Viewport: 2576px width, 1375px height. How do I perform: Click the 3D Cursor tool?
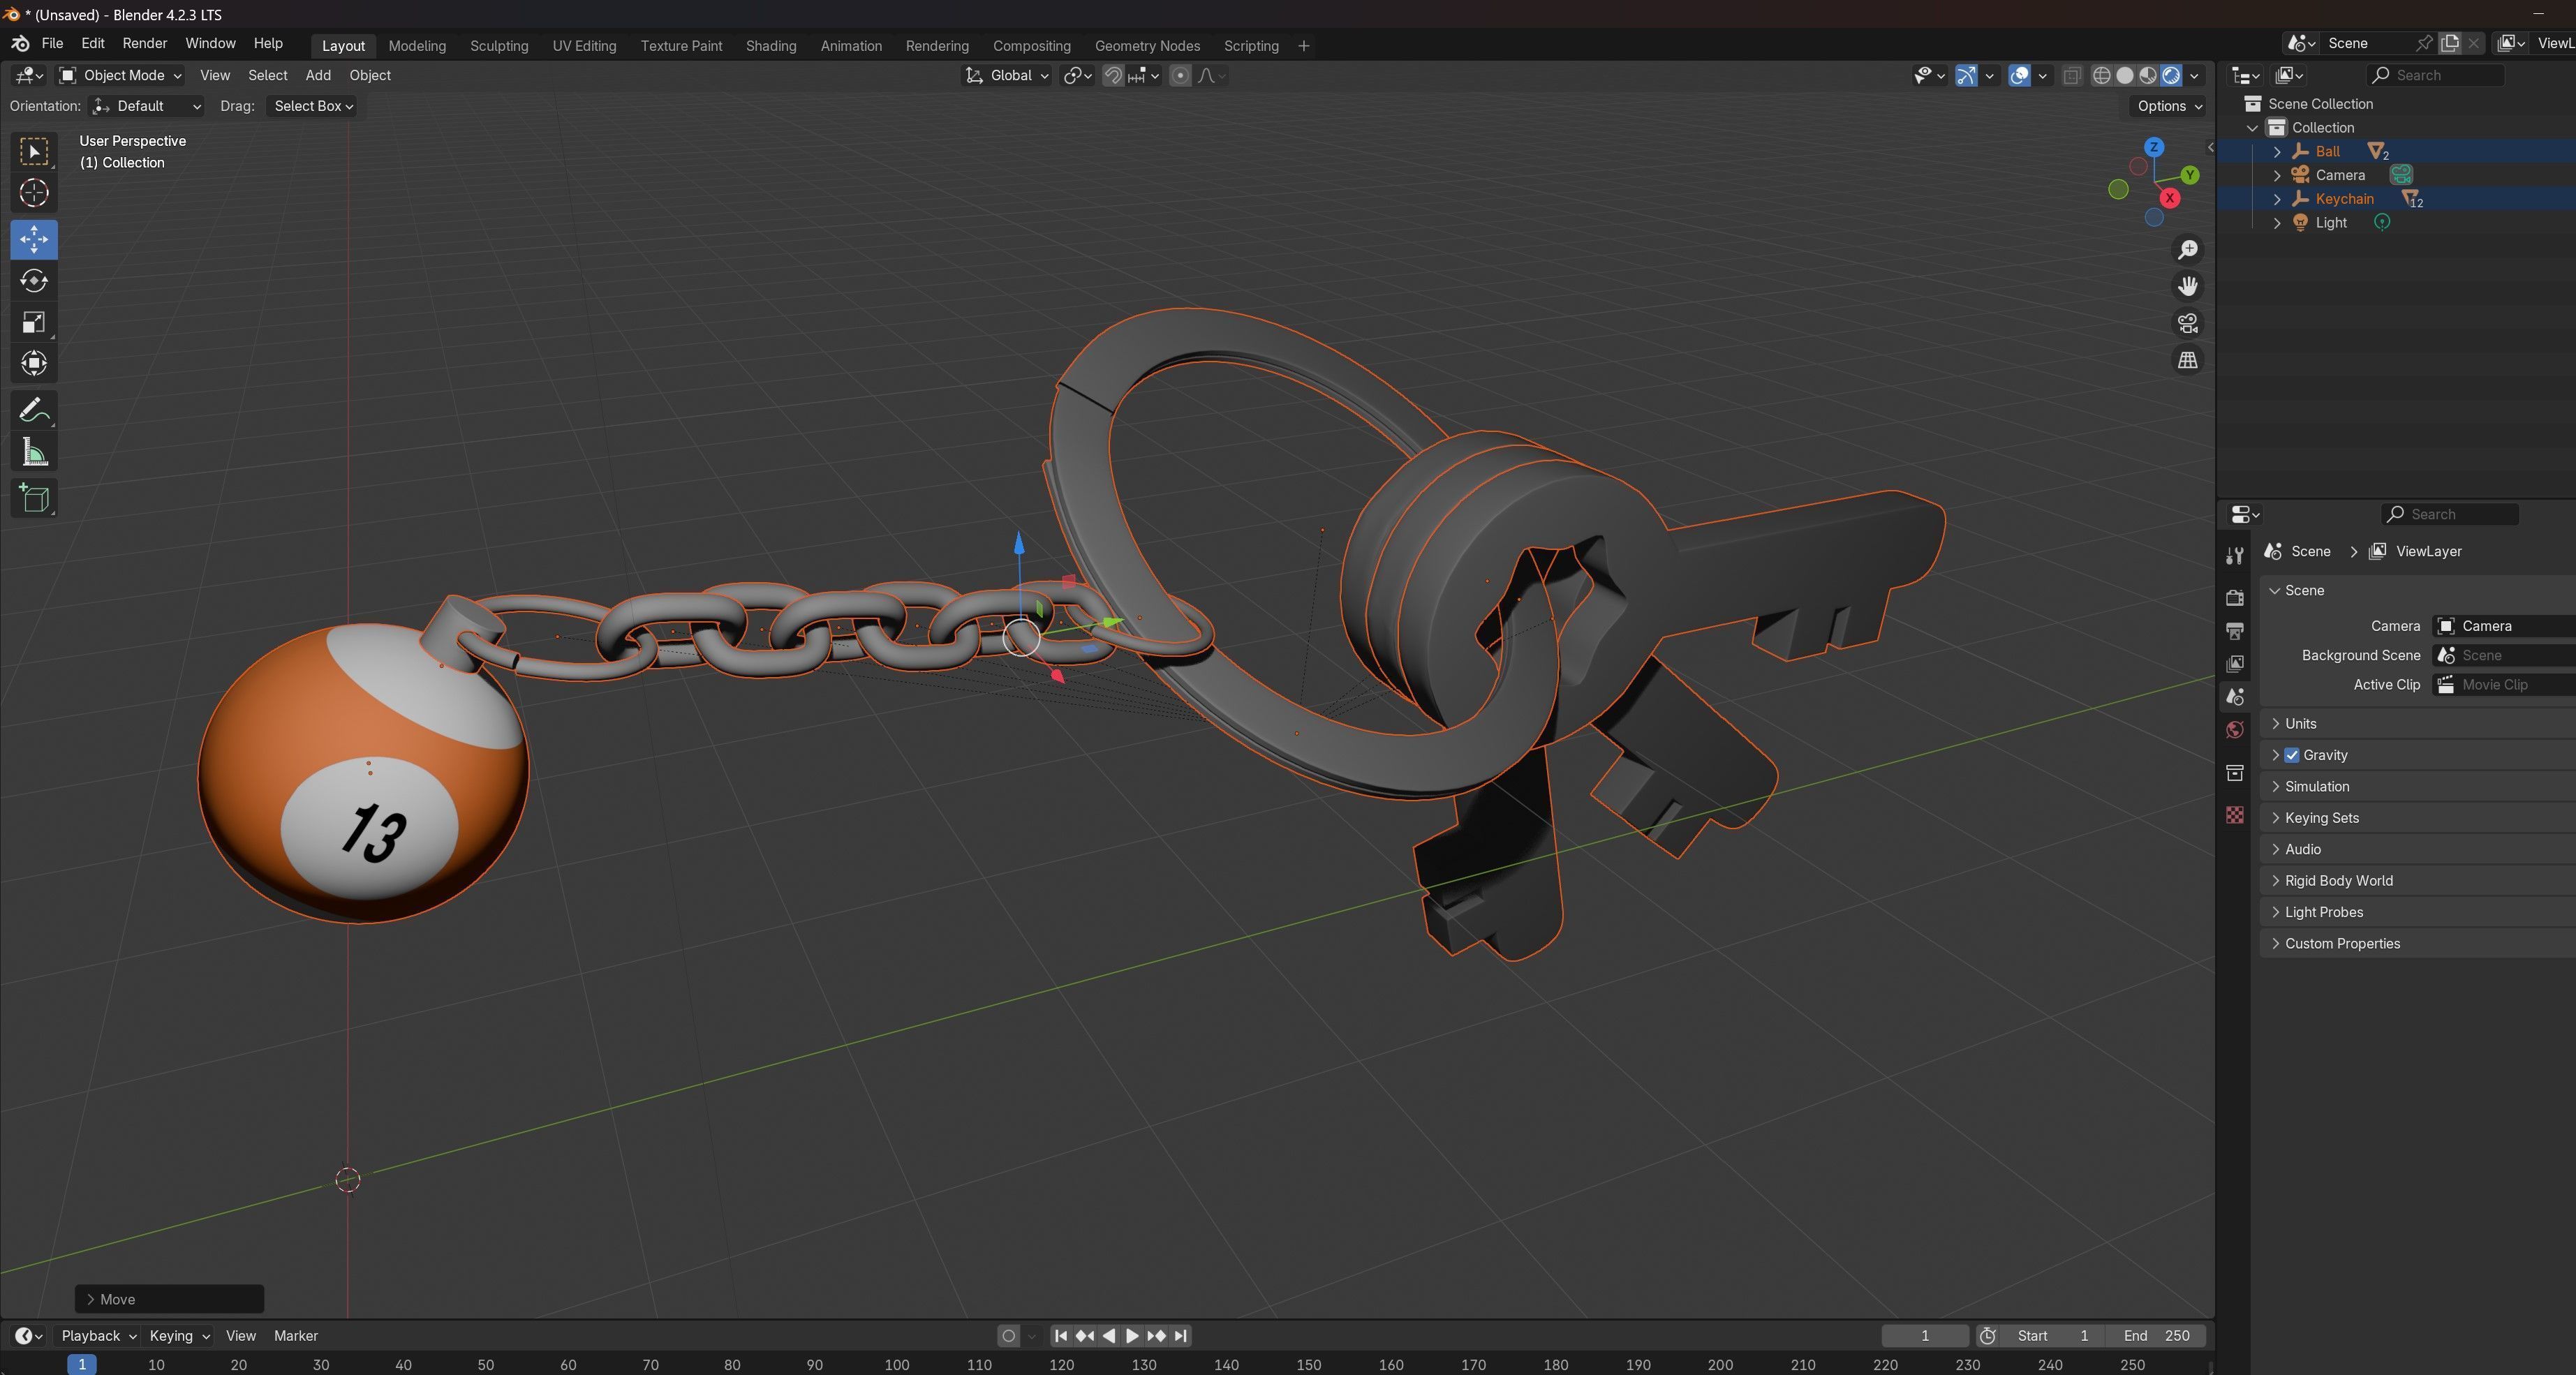click(34, 193)
